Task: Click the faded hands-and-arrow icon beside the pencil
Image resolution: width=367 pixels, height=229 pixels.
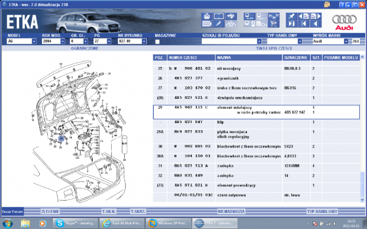Action: [231, 24]
